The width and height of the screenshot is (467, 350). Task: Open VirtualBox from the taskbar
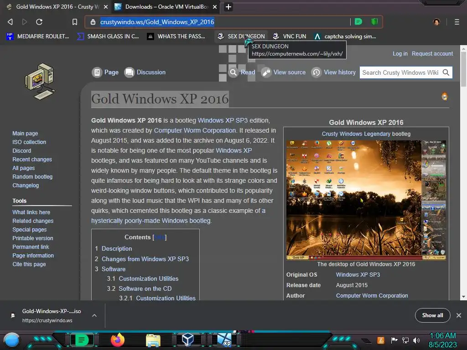188,340
